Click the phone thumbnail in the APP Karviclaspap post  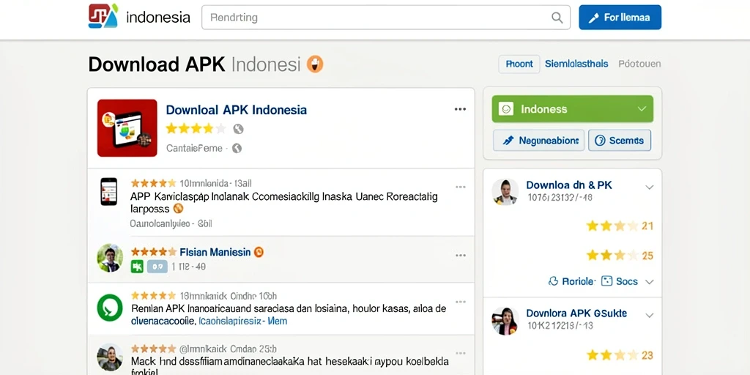(x=108, y=191)
